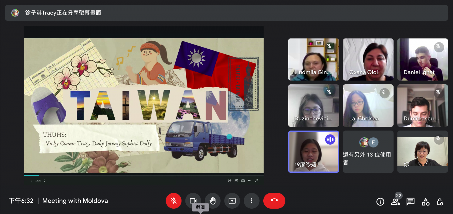Raise your hand in the meeting
Screen dimensions: 453x214
click(x=213, y=201)
